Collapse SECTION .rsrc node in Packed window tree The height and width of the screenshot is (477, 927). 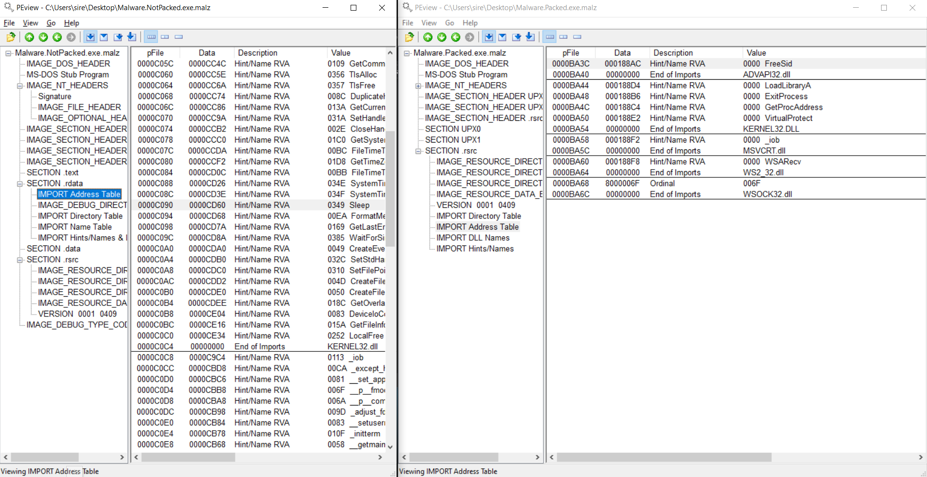(418, 151)
